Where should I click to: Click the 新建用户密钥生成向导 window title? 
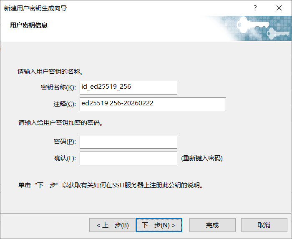pyautogui.click(x=35, y=8)
